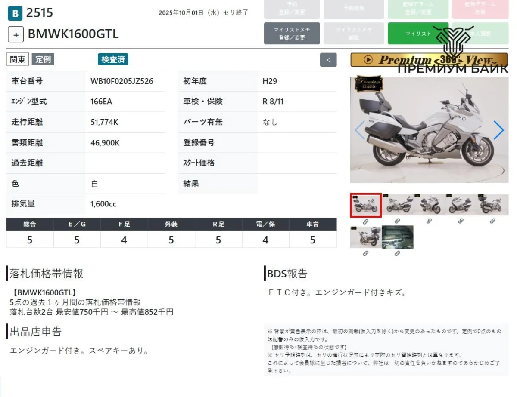
Task: Click link icon under second thumbnail
Action: coord(397,221)
